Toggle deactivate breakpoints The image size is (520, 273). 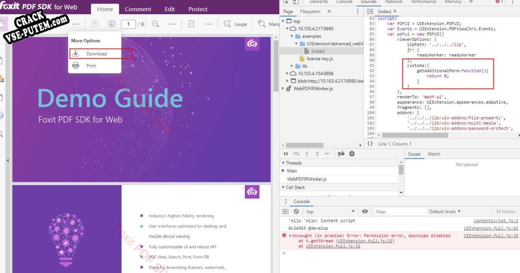341,154
